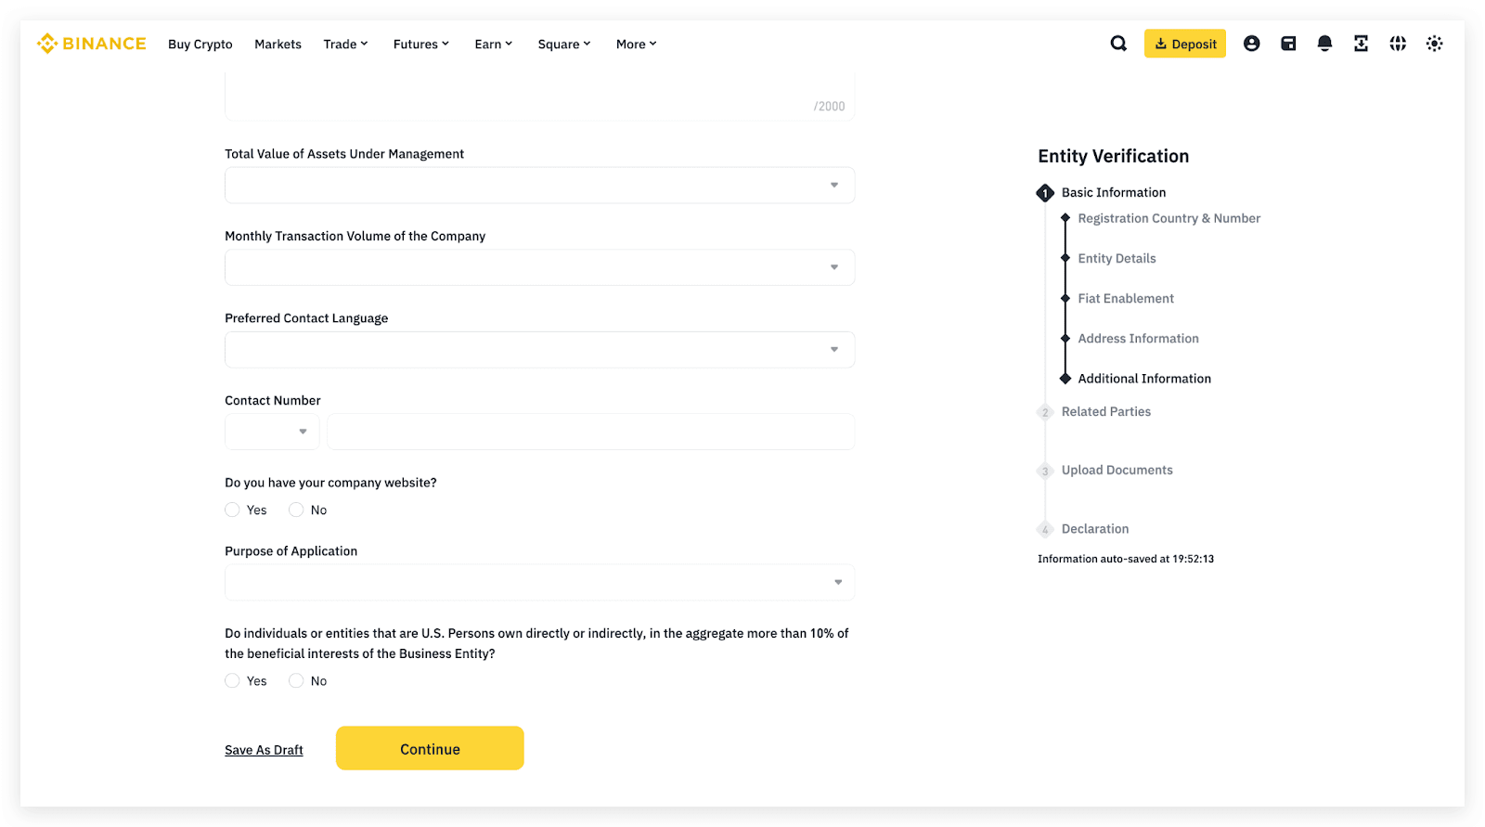Jump to Declaration step
Viewport: 1485px width, 827px height.
click(1095, 528)
